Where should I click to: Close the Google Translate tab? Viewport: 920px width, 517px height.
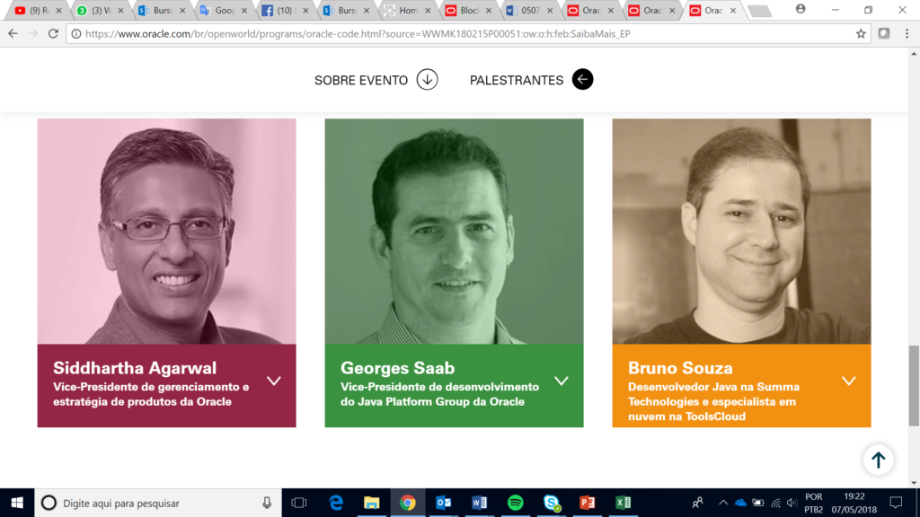(x=244, y=11)
